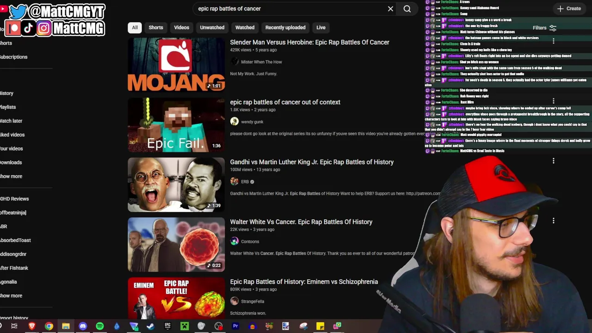
Task: Open Eminem vs Schizophrenia video title
Action: click(304, 282)
